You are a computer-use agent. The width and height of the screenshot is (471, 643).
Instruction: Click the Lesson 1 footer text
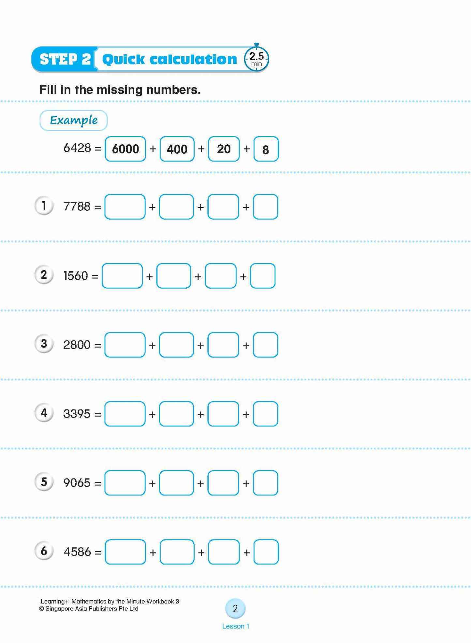click(x=235, y=626)
